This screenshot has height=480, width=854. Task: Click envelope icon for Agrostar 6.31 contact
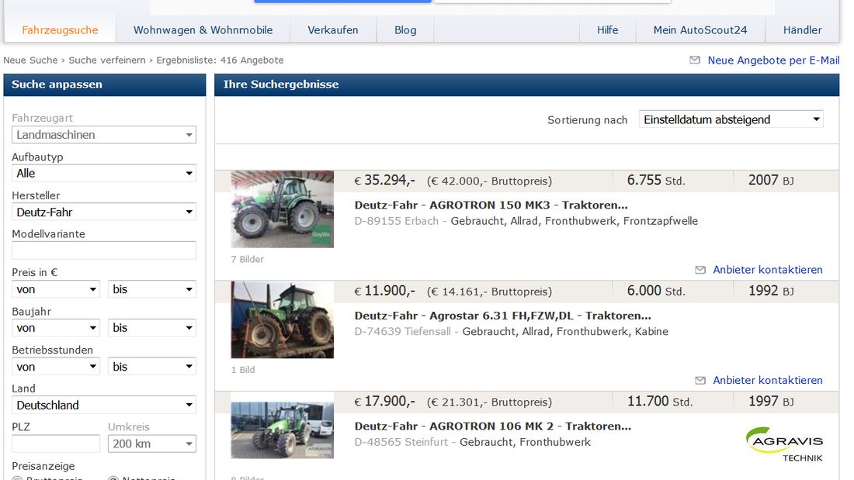[700, 381]
